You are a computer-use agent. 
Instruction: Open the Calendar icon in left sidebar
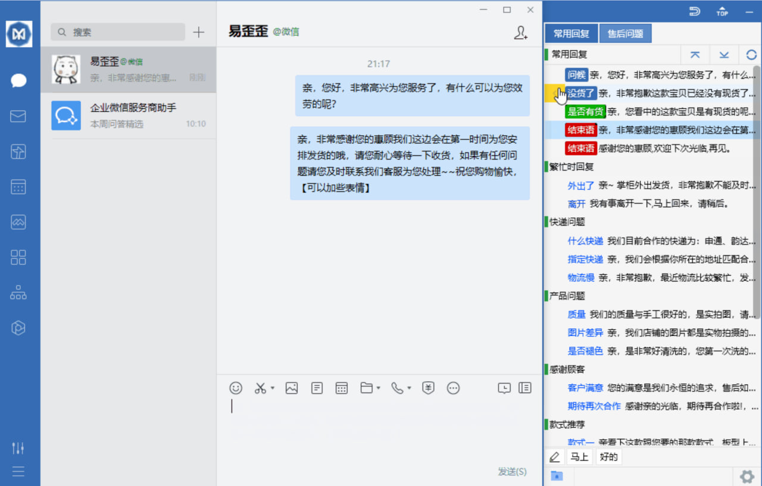click(18, 187)
